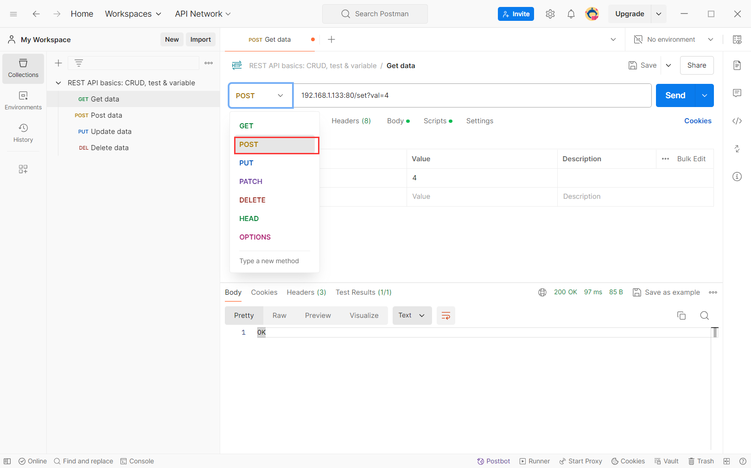Open the POST method selector

[x=261, y=95]
